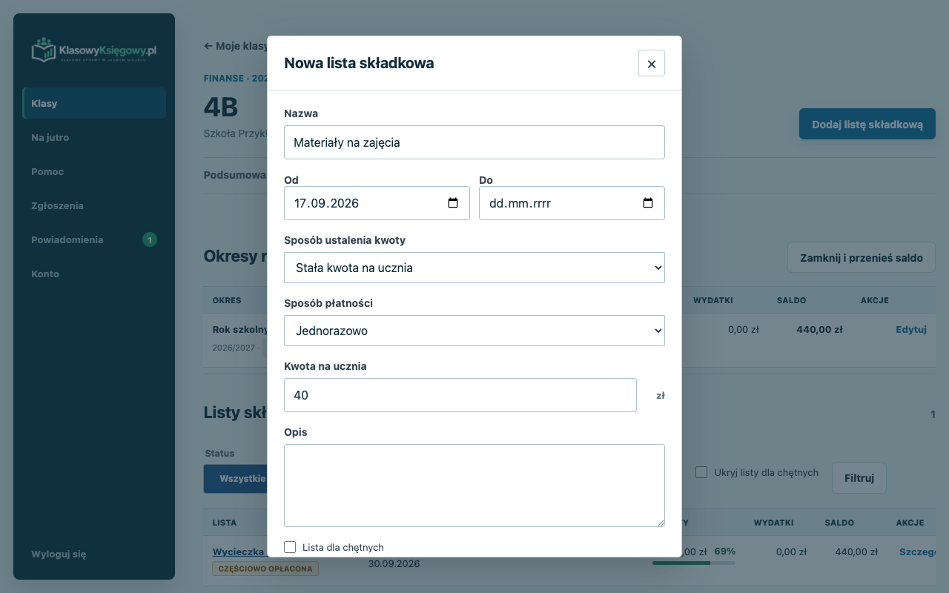
Task: Open calendar picker in Od date field
Action: (x=453, y=203)
